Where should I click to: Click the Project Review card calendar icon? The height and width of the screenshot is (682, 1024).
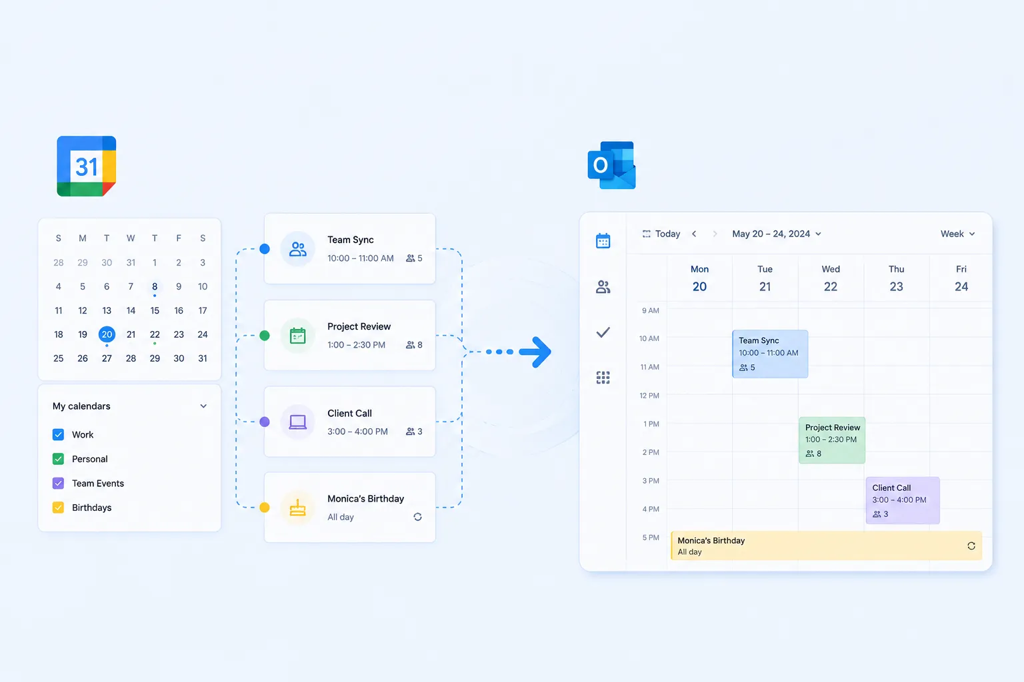[298, 336]
